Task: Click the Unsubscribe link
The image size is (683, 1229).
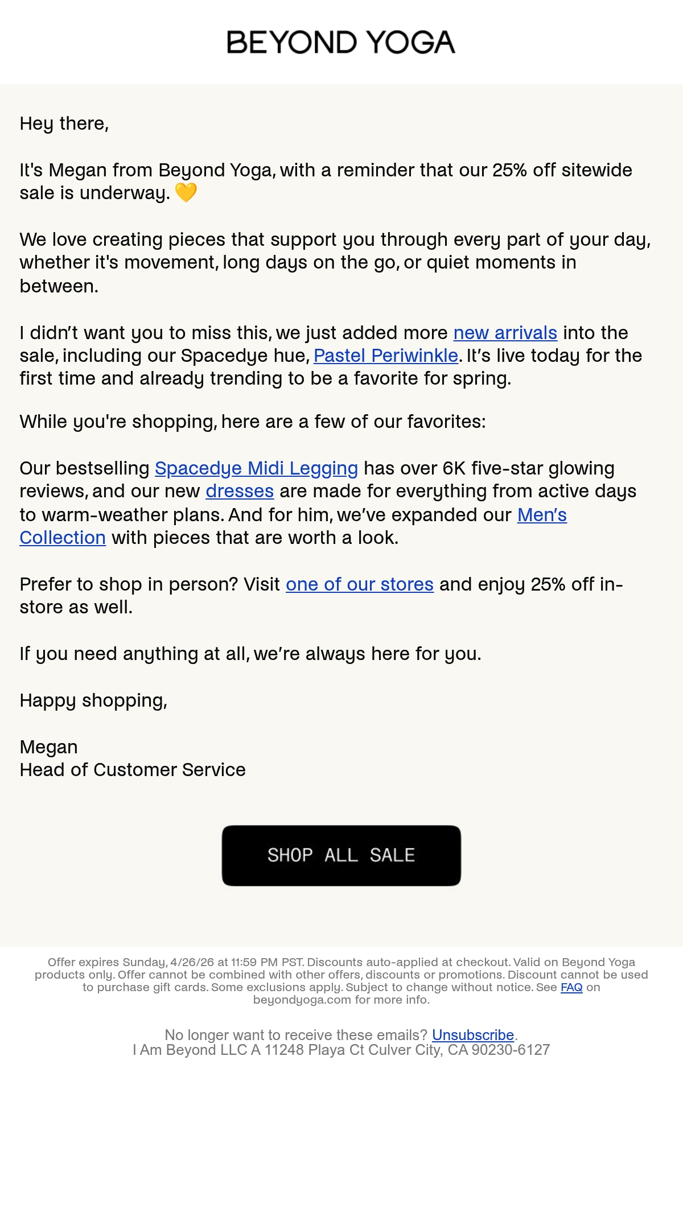Action: 473,1035
